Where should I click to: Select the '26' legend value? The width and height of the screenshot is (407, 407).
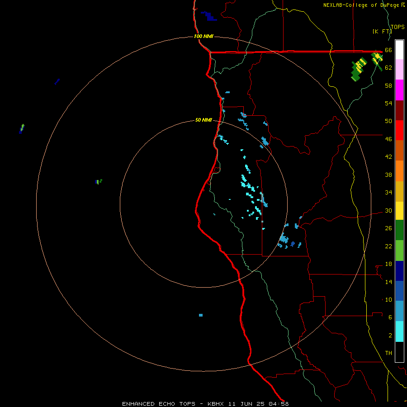pyautogui.click(x=388, y=228)
